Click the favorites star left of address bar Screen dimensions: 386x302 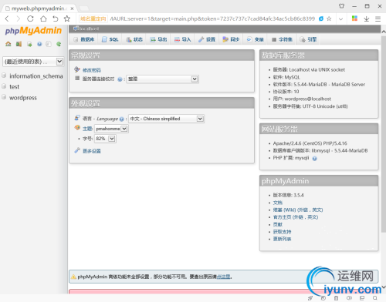pyautogui.click(x=67, y=18)
